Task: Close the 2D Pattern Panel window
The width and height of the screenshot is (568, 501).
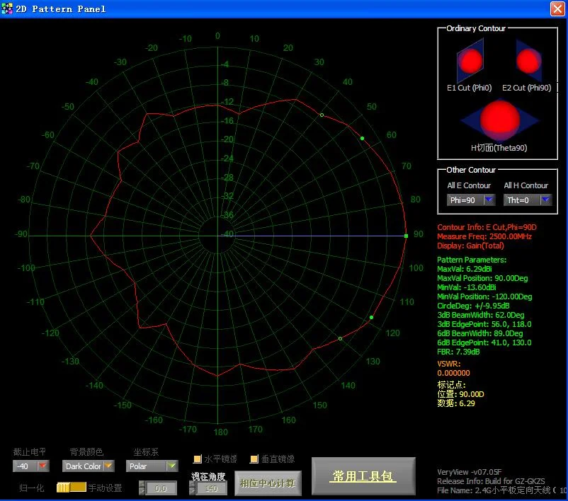Action: [x=557, y=8]
